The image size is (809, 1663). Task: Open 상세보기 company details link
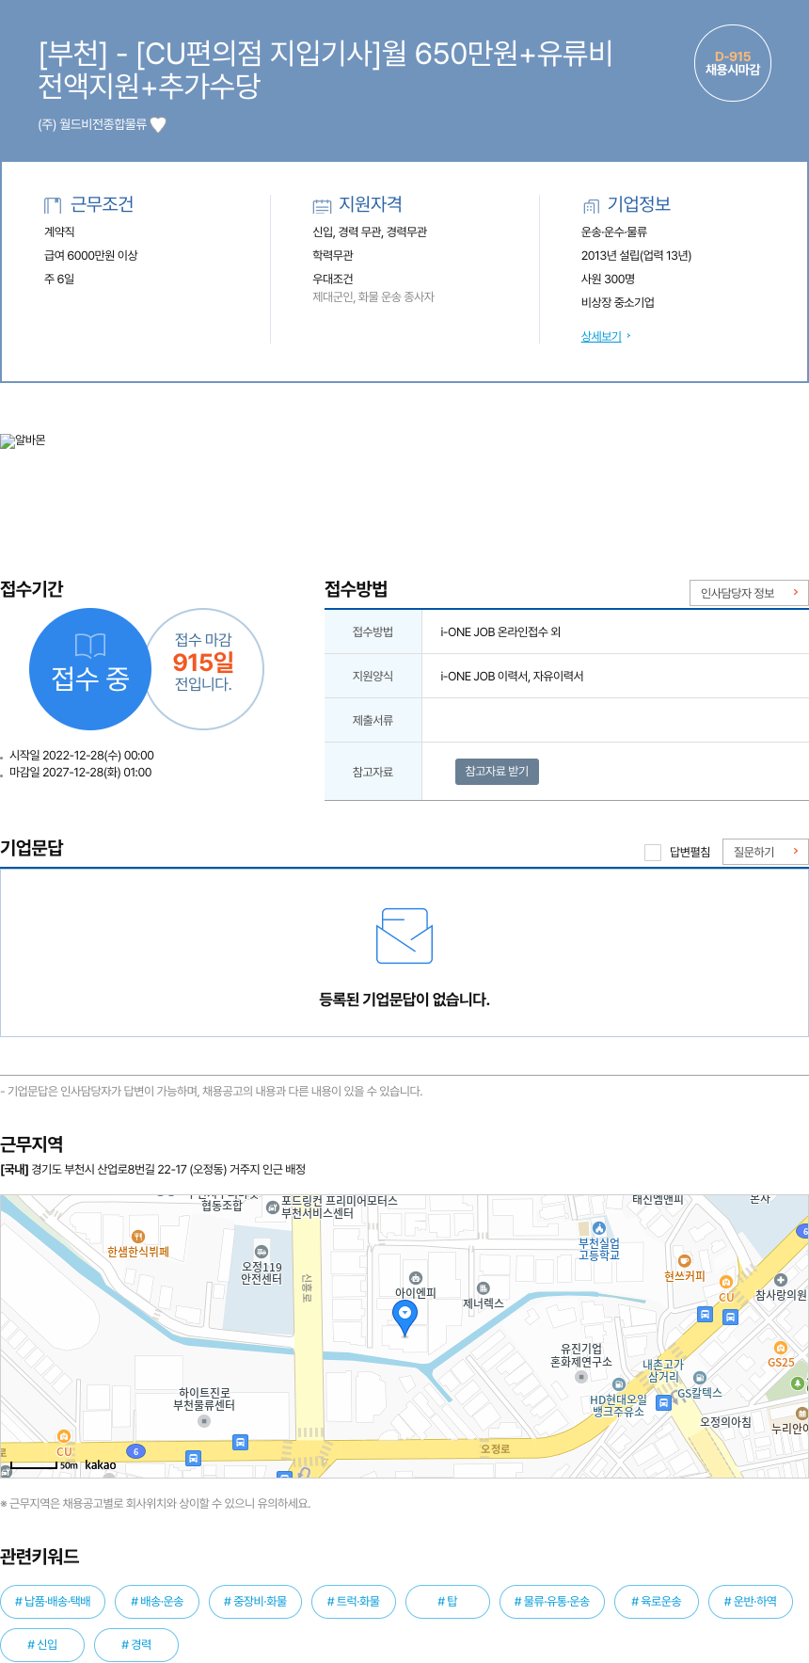click(x=601, y=336)
